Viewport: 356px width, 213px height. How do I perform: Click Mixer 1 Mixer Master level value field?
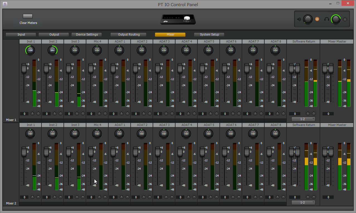[328, 114]
